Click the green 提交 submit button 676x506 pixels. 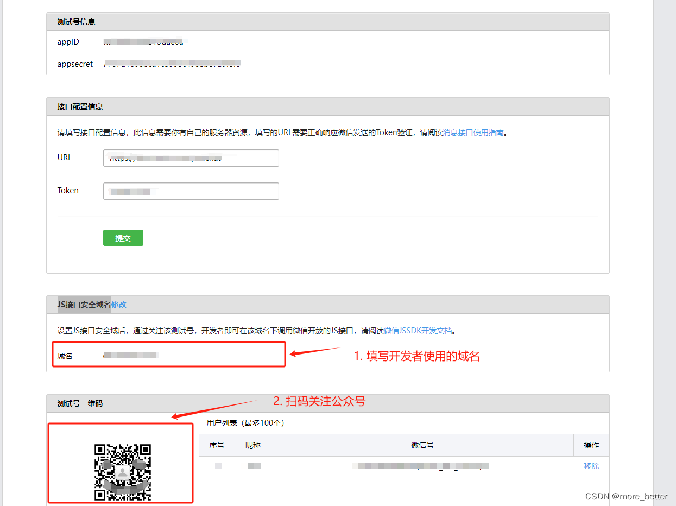point(123,237)
